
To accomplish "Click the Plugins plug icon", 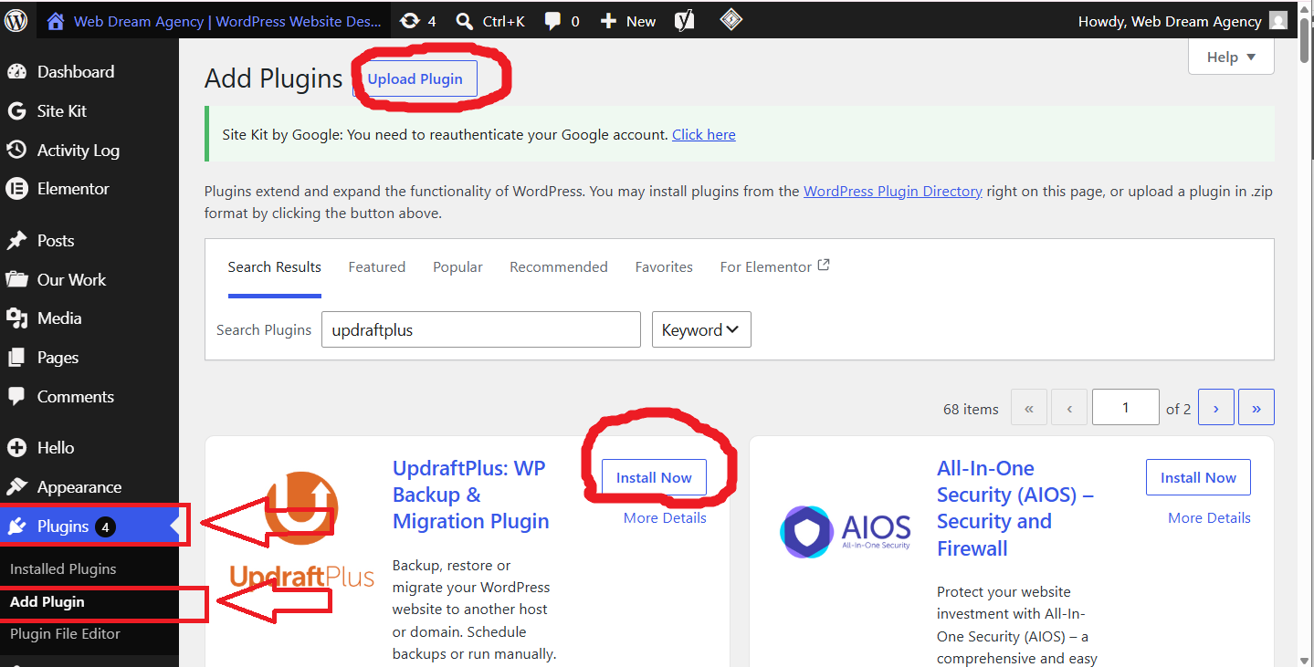I will pyautogui.click(x=16, y=526).
